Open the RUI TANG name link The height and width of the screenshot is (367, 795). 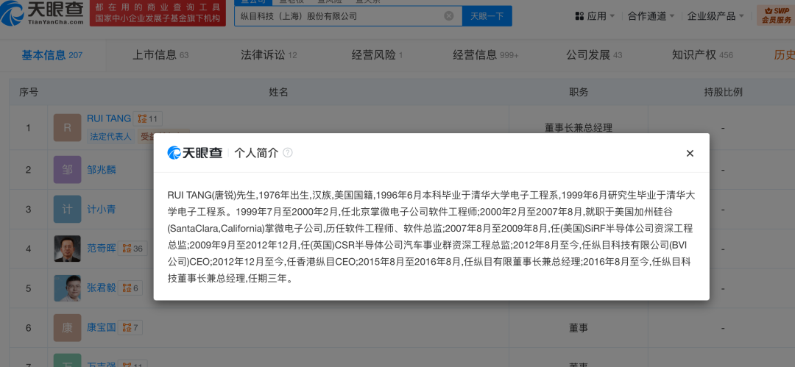click(x=109, y=118)
